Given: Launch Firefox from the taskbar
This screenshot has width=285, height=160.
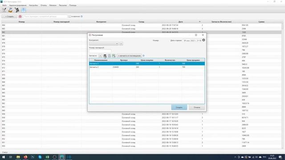Looking at the screenshot, I should pyautogui.click(x=25, y=157).
